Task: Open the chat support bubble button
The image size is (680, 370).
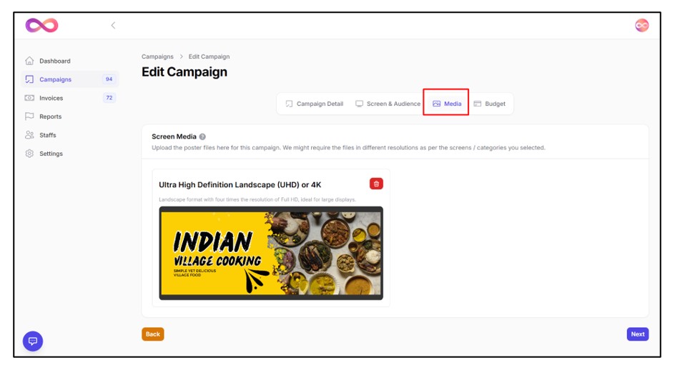Action: click(x=33, y=341)
